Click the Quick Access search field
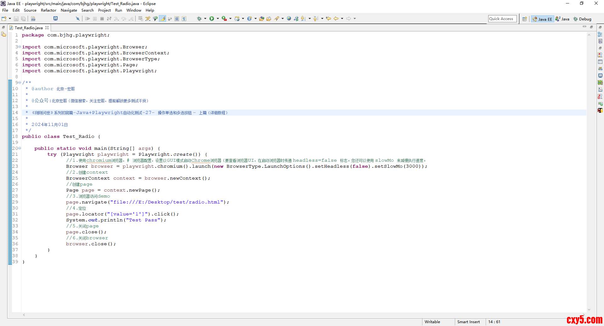604x326 pixels. coord(502,19)
